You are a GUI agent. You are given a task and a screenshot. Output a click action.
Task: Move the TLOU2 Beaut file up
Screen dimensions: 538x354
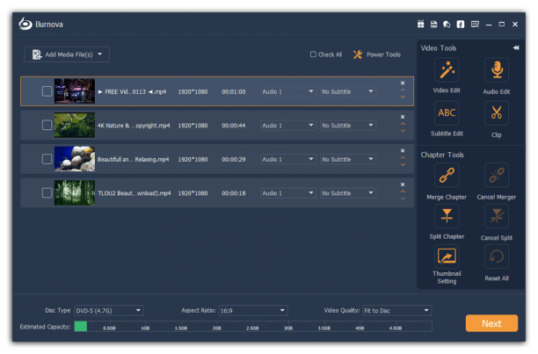[403, 191]
